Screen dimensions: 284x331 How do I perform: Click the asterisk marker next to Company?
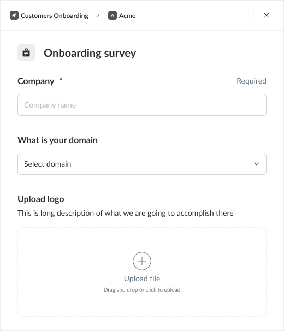61,79
